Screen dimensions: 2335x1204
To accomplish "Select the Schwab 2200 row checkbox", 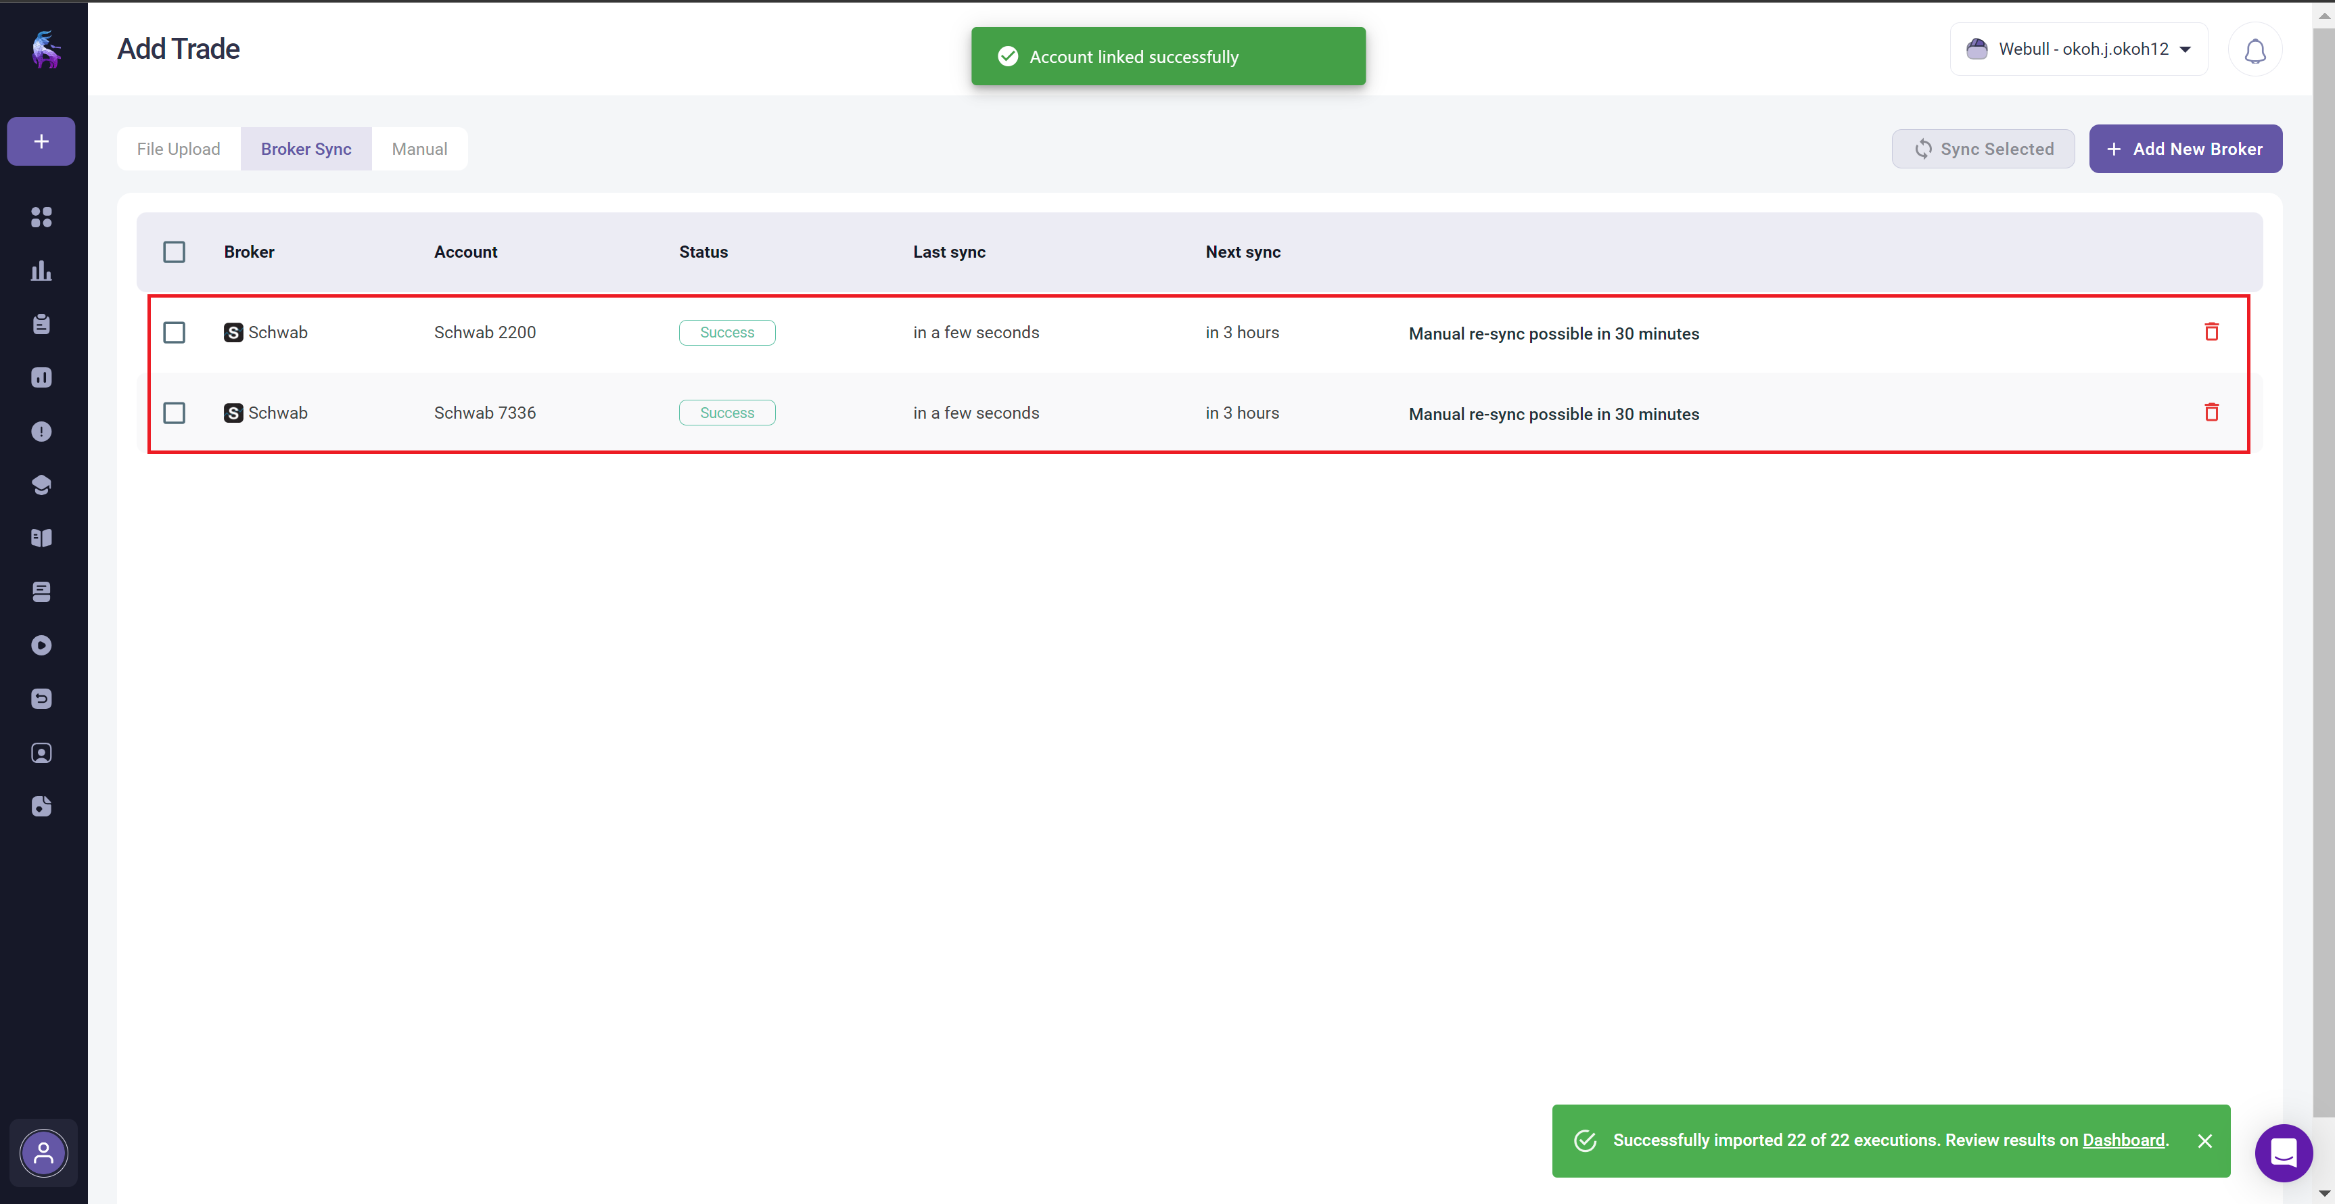I will point(174,333).
